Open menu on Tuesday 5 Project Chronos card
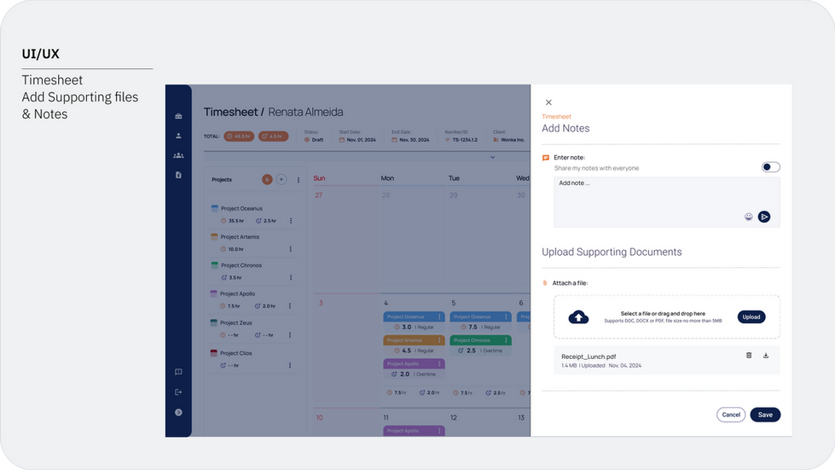 506,340
